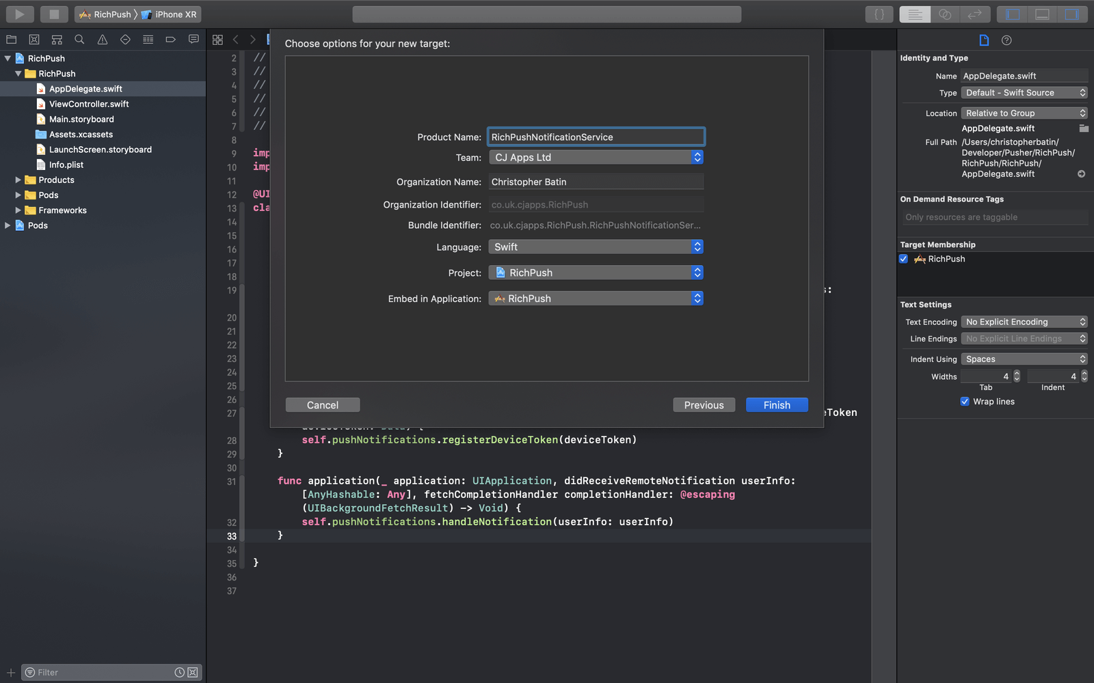Open the Project navigator tab
This screenshot has width=1094, height=683.
coord(12,40)
